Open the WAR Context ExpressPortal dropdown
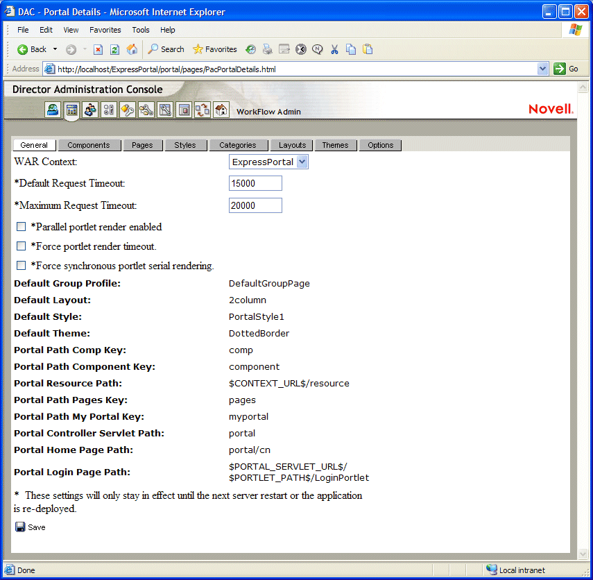593x580 pixels. 268,162
